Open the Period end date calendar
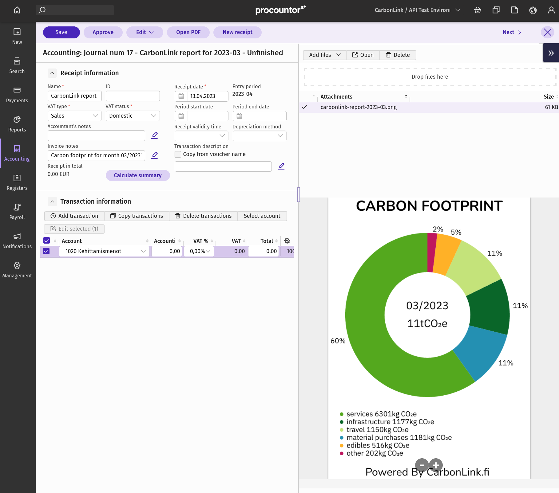559x493 pixels. (239, 116)
